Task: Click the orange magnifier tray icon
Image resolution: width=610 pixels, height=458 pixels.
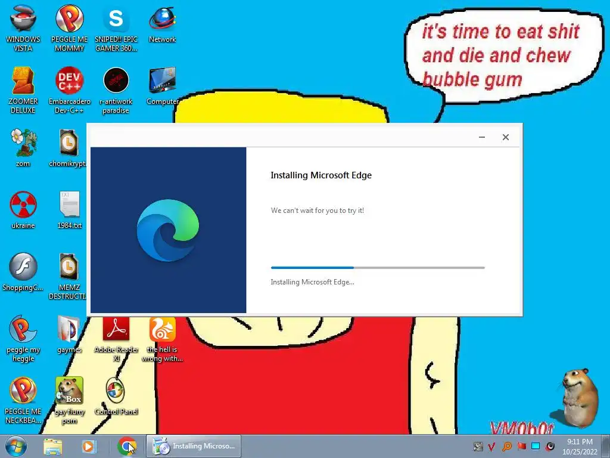Action: pyautogui.click(x=506, y=446)
